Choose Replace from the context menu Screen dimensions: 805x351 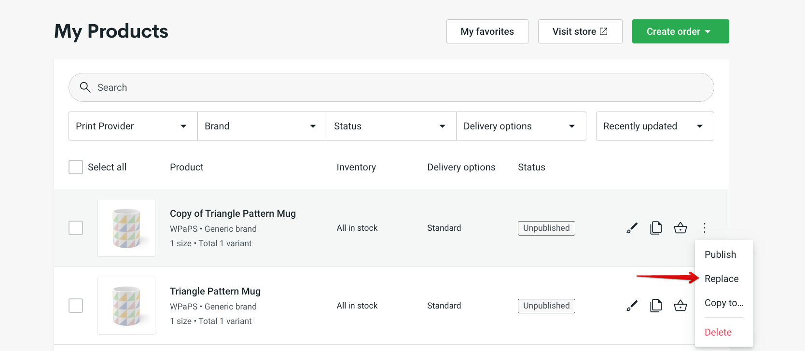pos(722,279)
